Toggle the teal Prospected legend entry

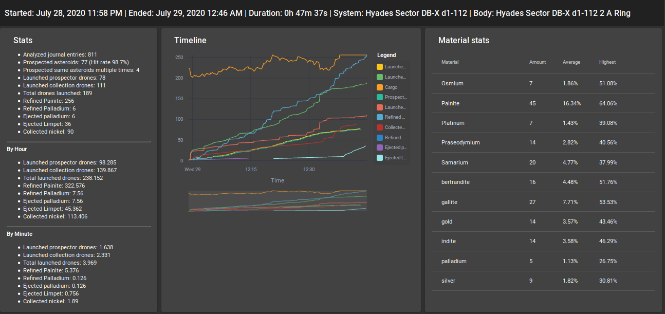392,97
